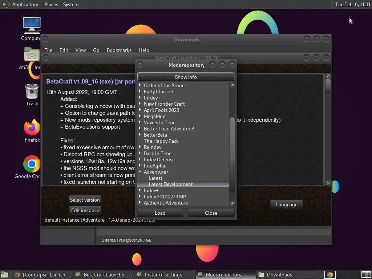Open the View menu in Downloads window
Viewport: 372px width, 279px height.
click(x=80, y=50)
